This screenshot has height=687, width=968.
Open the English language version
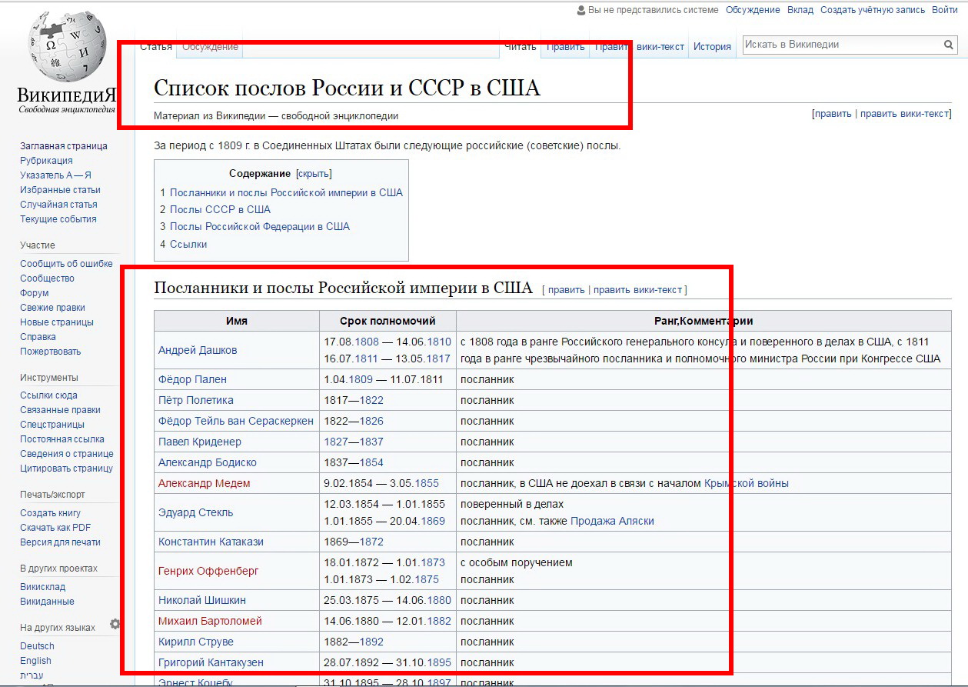pos(35,661)
